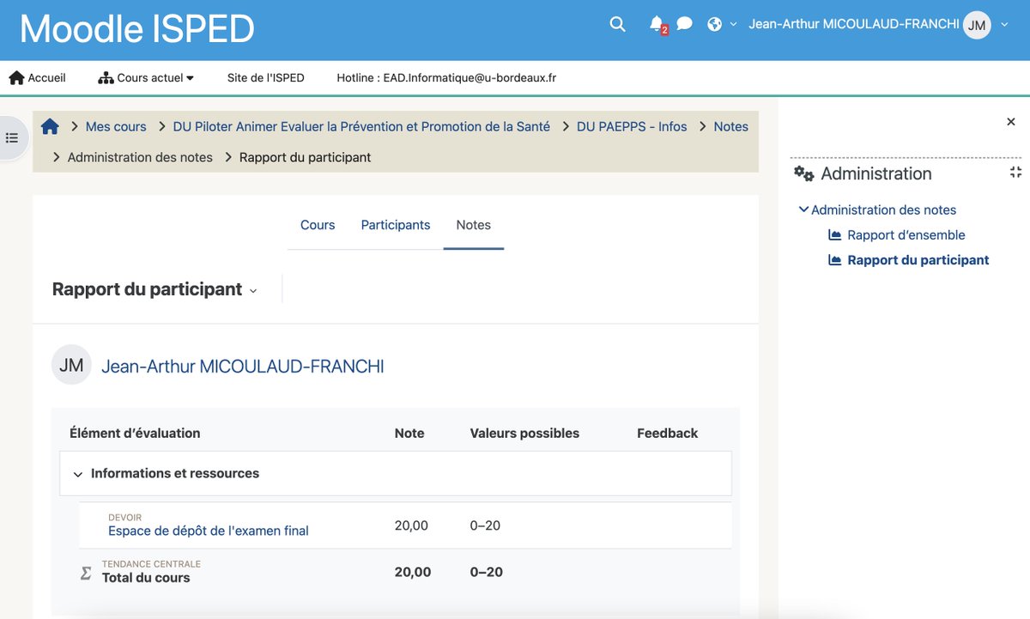Viewport: 1030px width, 619px height.
Task: Collapse Administration des notes tree node
Action: [x=803, y=209]
